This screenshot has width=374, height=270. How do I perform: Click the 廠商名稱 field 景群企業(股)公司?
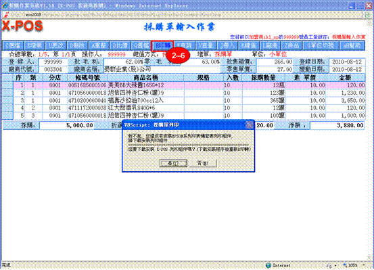coord(162,70)
